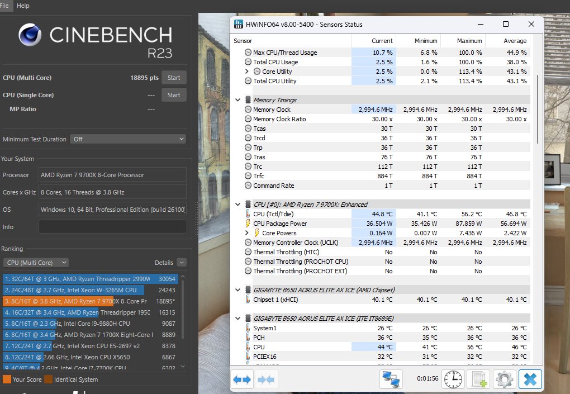Click the Max CPU/Thread Usage clock icon

tap(248, 53)
